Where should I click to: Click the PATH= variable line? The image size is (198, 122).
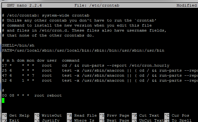83,50
